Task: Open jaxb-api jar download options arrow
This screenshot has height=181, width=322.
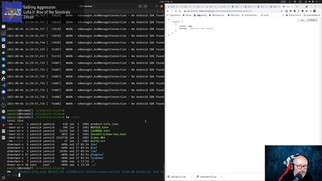Action: point(192,176)
